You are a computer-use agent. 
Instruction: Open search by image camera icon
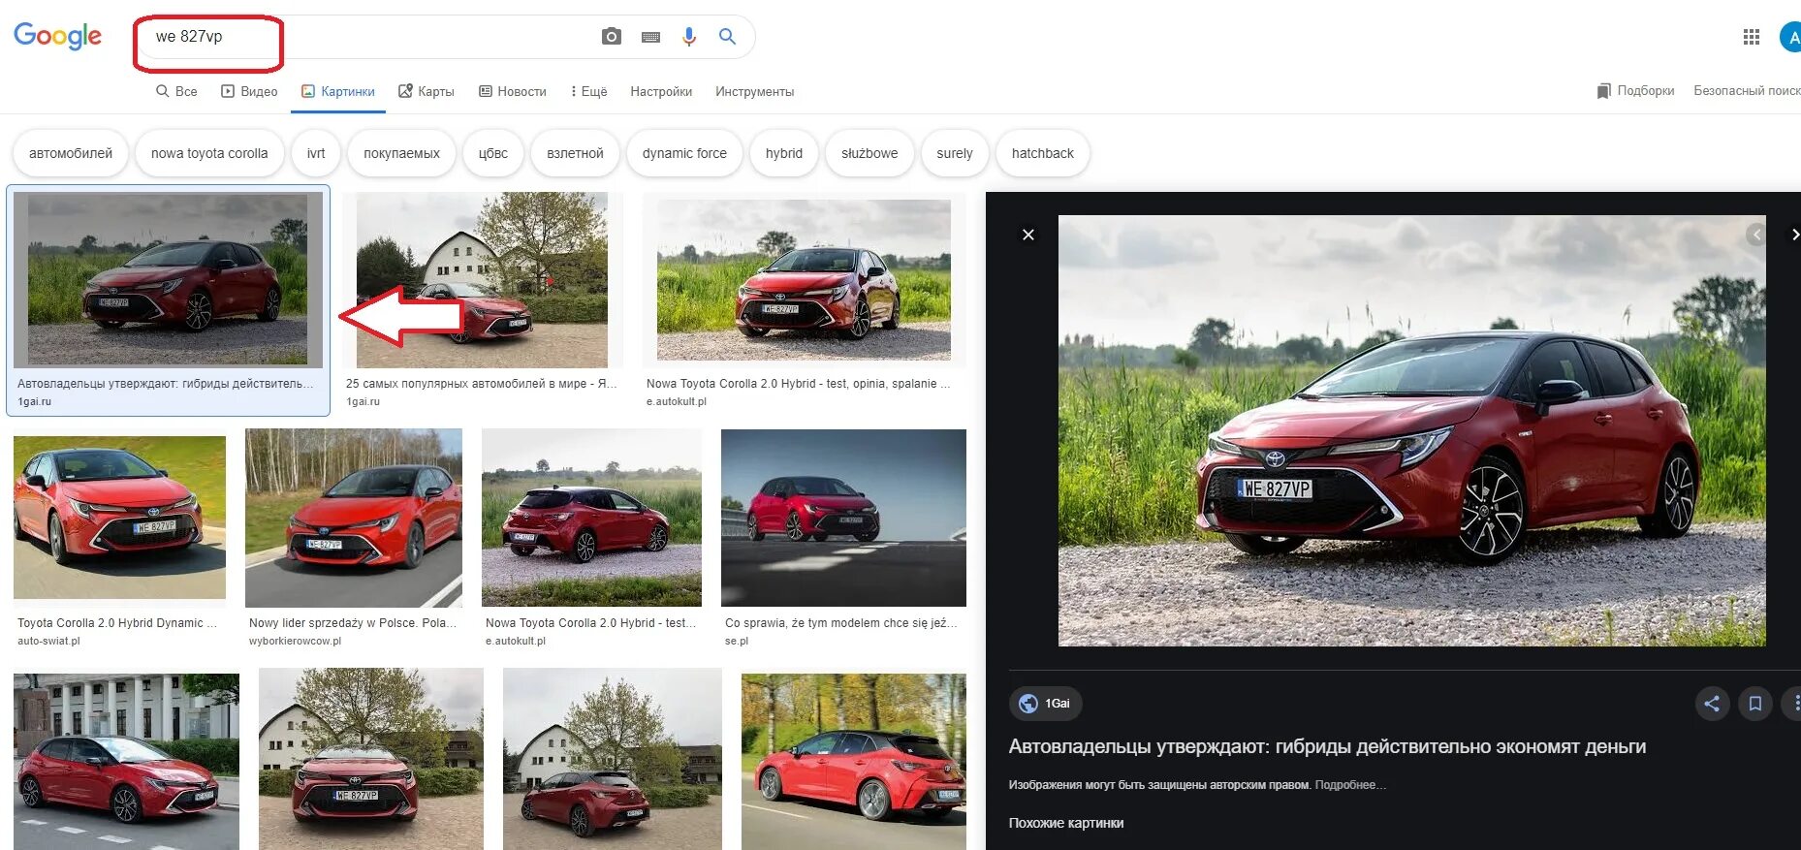click(611, 37)
